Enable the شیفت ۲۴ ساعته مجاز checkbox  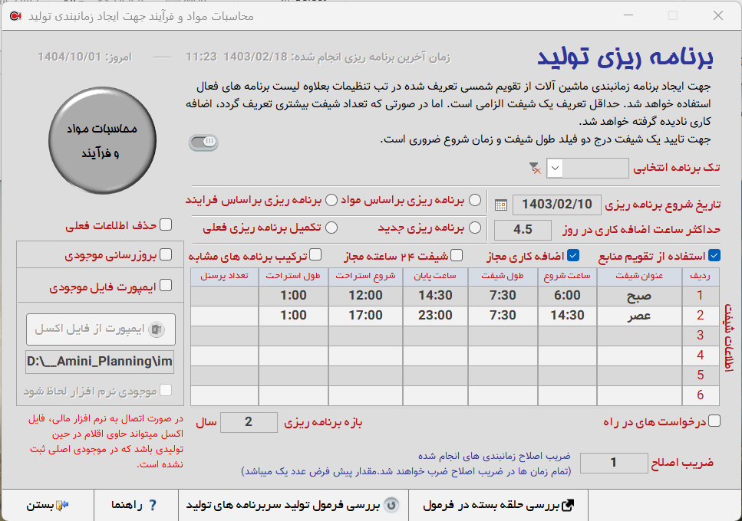(457, 255)
